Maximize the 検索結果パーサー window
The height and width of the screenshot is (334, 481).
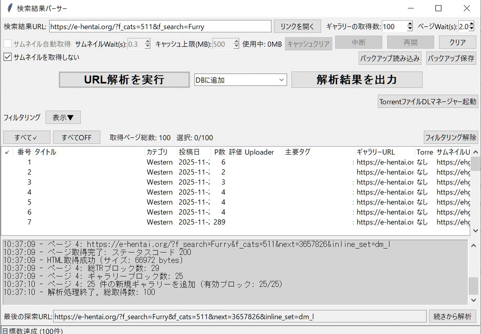[x=438, y=8]
